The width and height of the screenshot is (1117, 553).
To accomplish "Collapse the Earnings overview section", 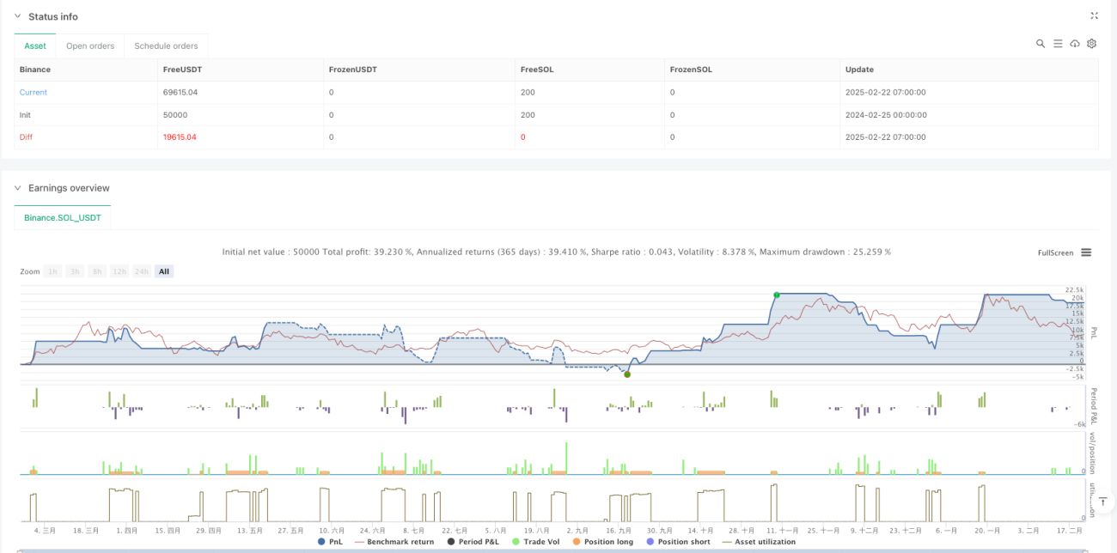I will [x=18, y=187].
